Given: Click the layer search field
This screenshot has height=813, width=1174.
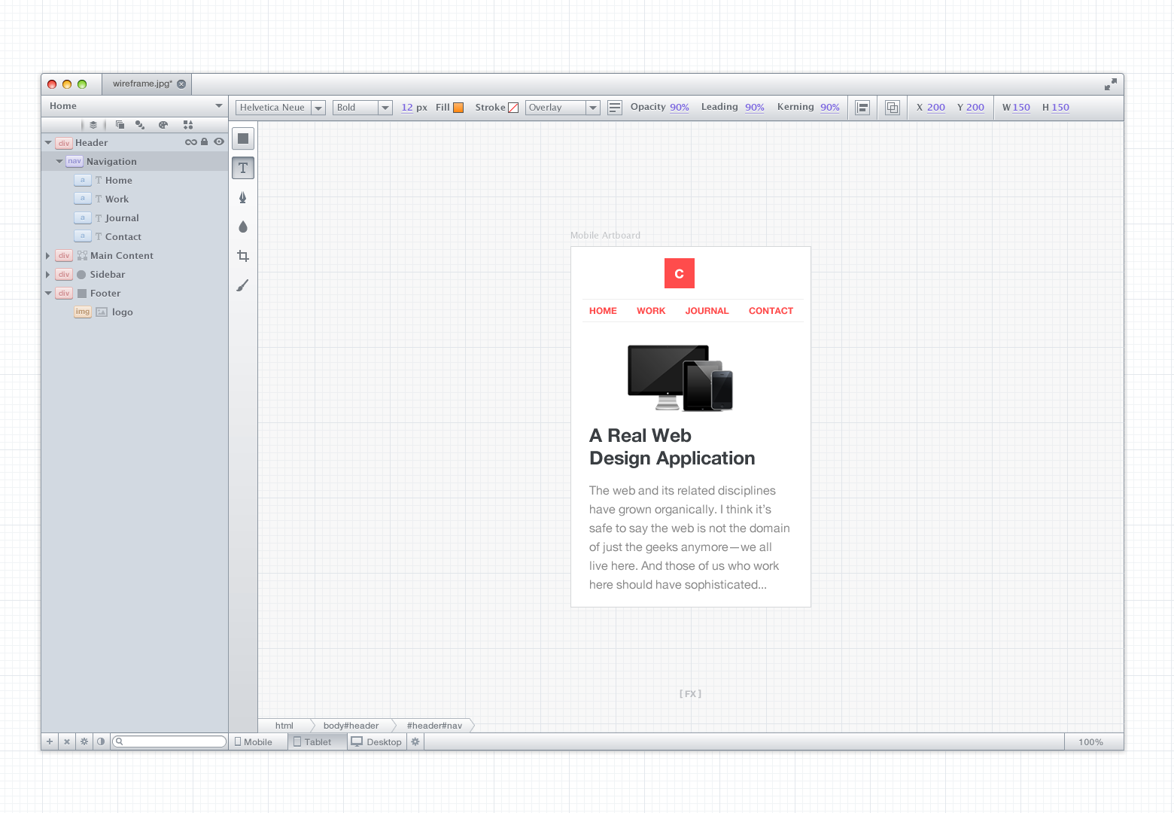Looking at the screenshot, I should (169, 741).
